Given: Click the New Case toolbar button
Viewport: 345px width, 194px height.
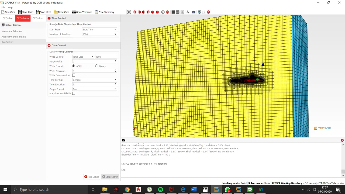Looking at the screenshot, I should [x=8, y=12].
